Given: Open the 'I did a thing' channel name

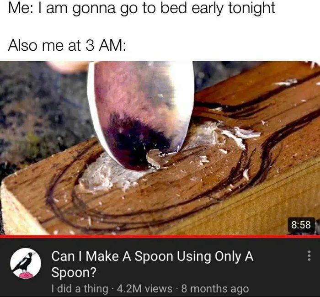Looking at the screenshot, I should (x=80, y=289).
